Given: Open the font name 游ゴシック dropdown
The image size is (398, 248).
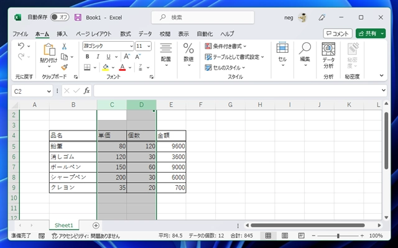Looking at the screenshot, I should (x=131, y=46).
